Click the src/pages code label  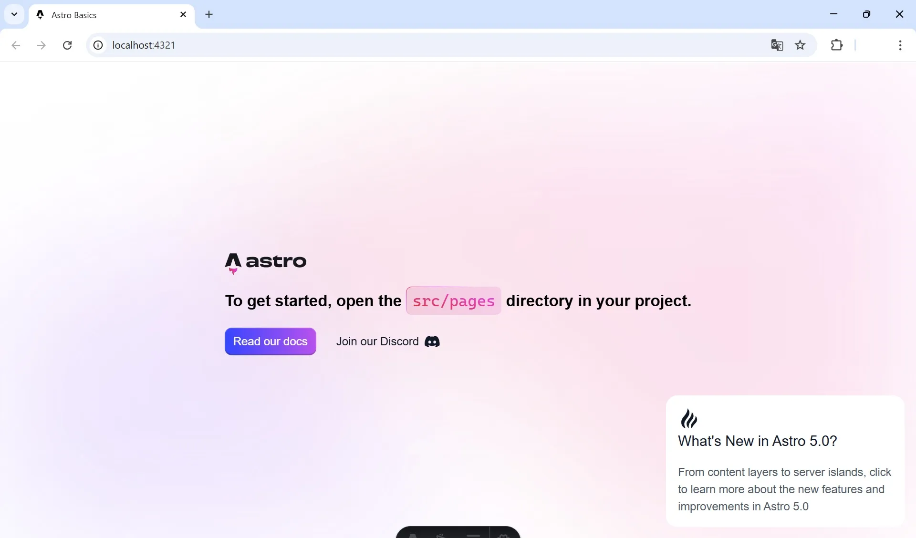[453, 301]
